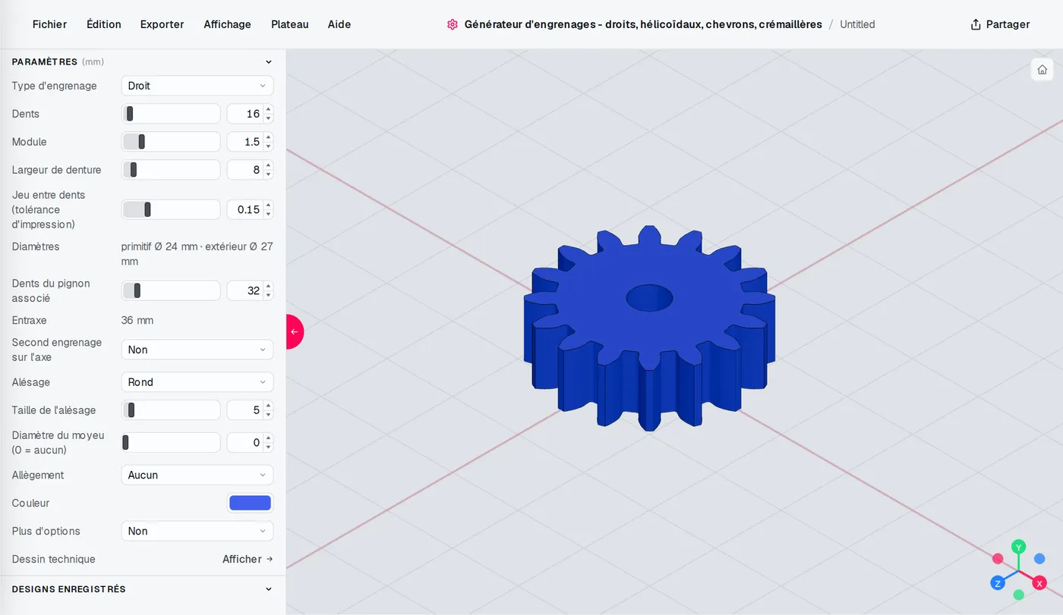
Task: Select the blue Z axis on gizmo
Action: [x=998, y=583]
